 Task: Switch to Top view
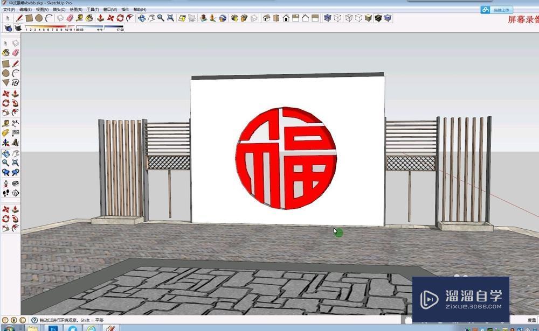coord(276,18)
